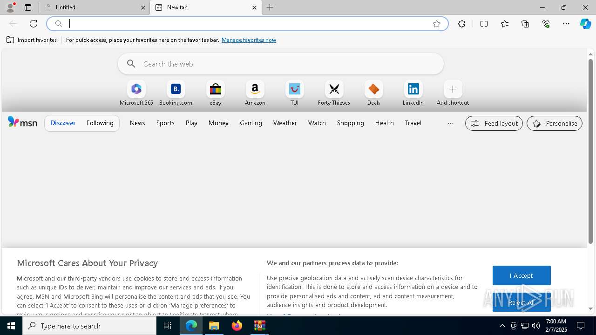Open the Feed layout options
596x335 pixels.
pyautogui.click(x=494, y=123)
